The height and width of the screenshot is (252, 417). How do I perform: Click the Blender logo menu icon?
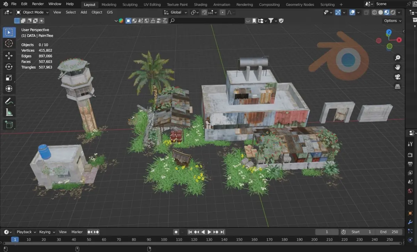pos(5,4)
